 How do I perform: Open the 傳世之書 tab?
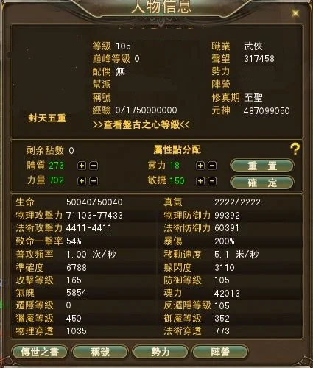pyautogui.click(x=40, y=352)
